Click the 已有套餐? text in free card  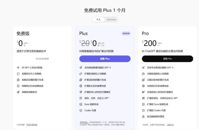pyautogui.click(x=21, y=125)
